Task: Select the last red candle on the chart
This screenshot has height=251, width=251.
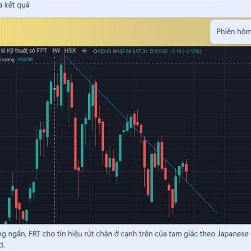Action: (186, 168)
